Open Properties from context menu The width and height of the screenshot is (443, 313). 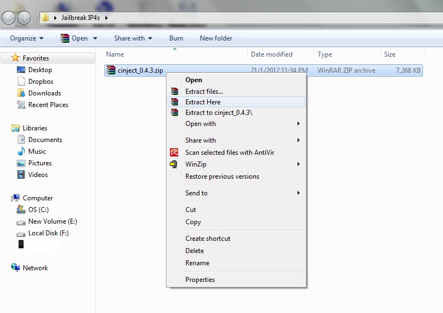point(236,279)
